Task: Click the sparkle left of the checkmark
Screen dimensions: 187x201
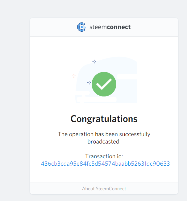Action: coord(89,83)
